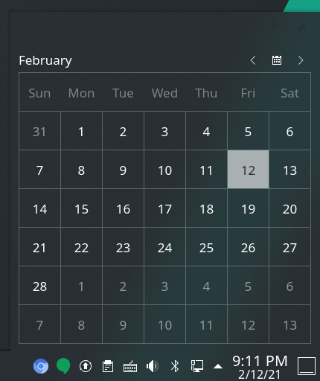Select February 17 in the calendar
Image resolution: width=320 pixels, height=381 pixels.
164,208
